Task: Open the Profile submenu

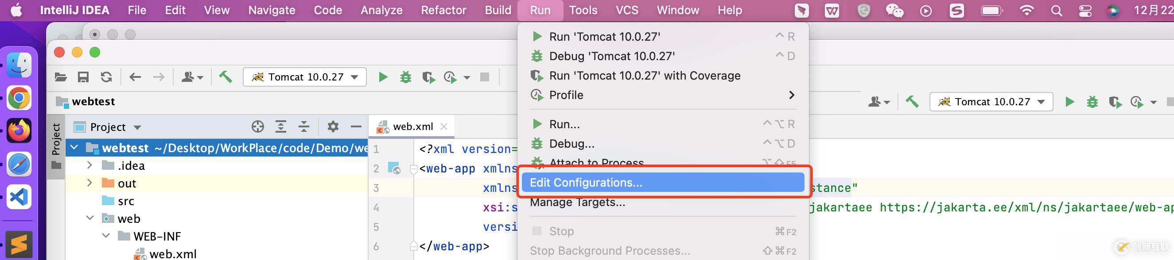Action: pyautogui.click(x=663, y=95)
